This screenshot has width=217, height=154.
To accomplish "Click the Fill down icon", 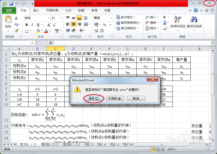I will click(x=164, y=23).
